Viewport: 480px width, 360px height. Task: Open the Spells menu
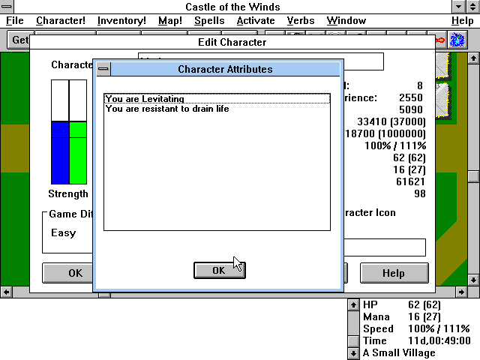coord(209,20)
